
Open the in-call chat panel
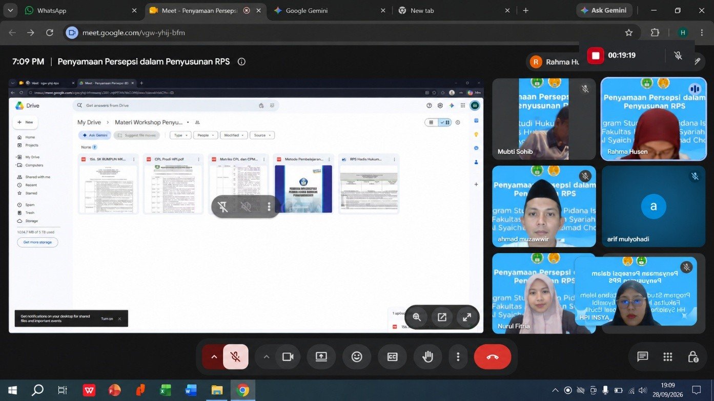point(643,357)
